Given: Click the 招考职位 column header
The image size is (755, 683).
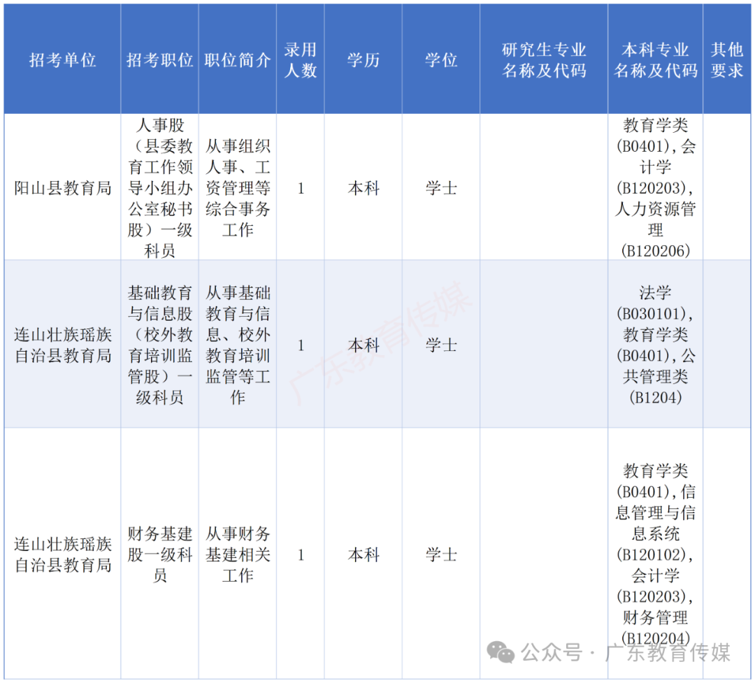Looking at the screenshot, I should click(159, 60).
